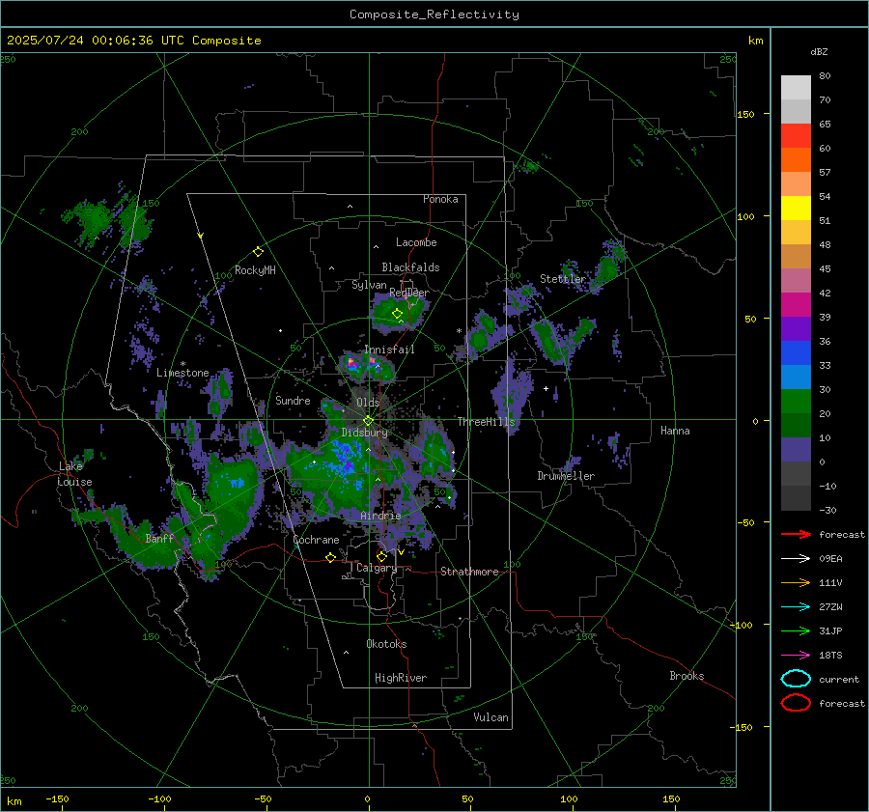Click the Brooks label
The width and height of the screenshot is (869, 812).
687,676
